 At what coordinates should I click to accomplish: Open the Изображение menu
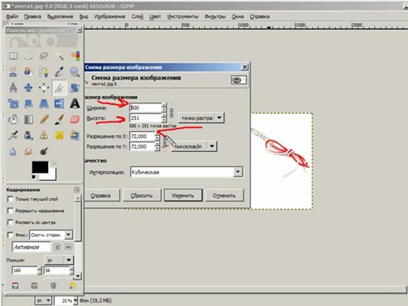point(110,17)
